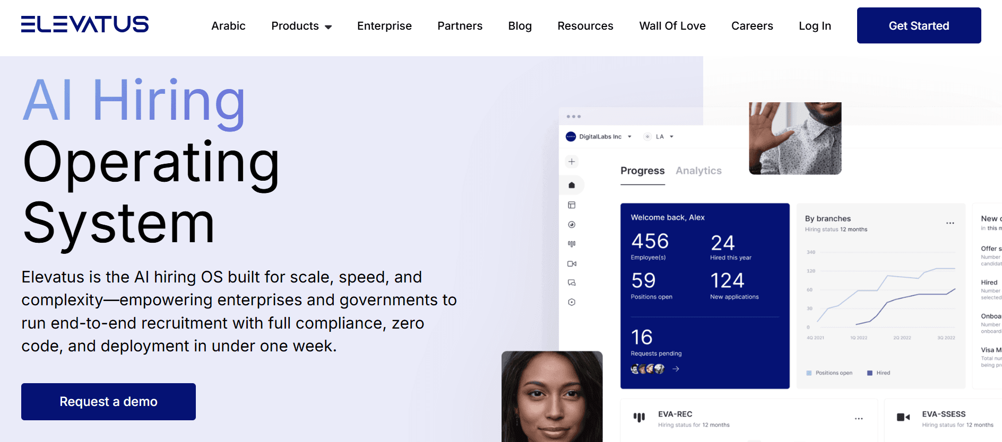The width and height of the screenshot is (1002, 442).
Task: Switch to the Analytics tab
Action: tap(698, 171)
